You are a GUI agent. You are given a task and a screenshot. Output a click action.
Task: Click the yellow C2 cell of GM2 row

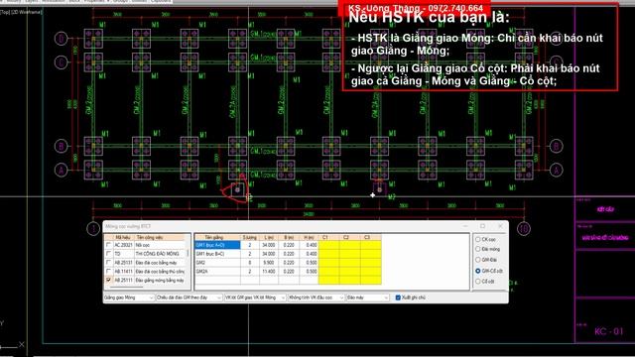pyautogui.click(x=350, y=262)
